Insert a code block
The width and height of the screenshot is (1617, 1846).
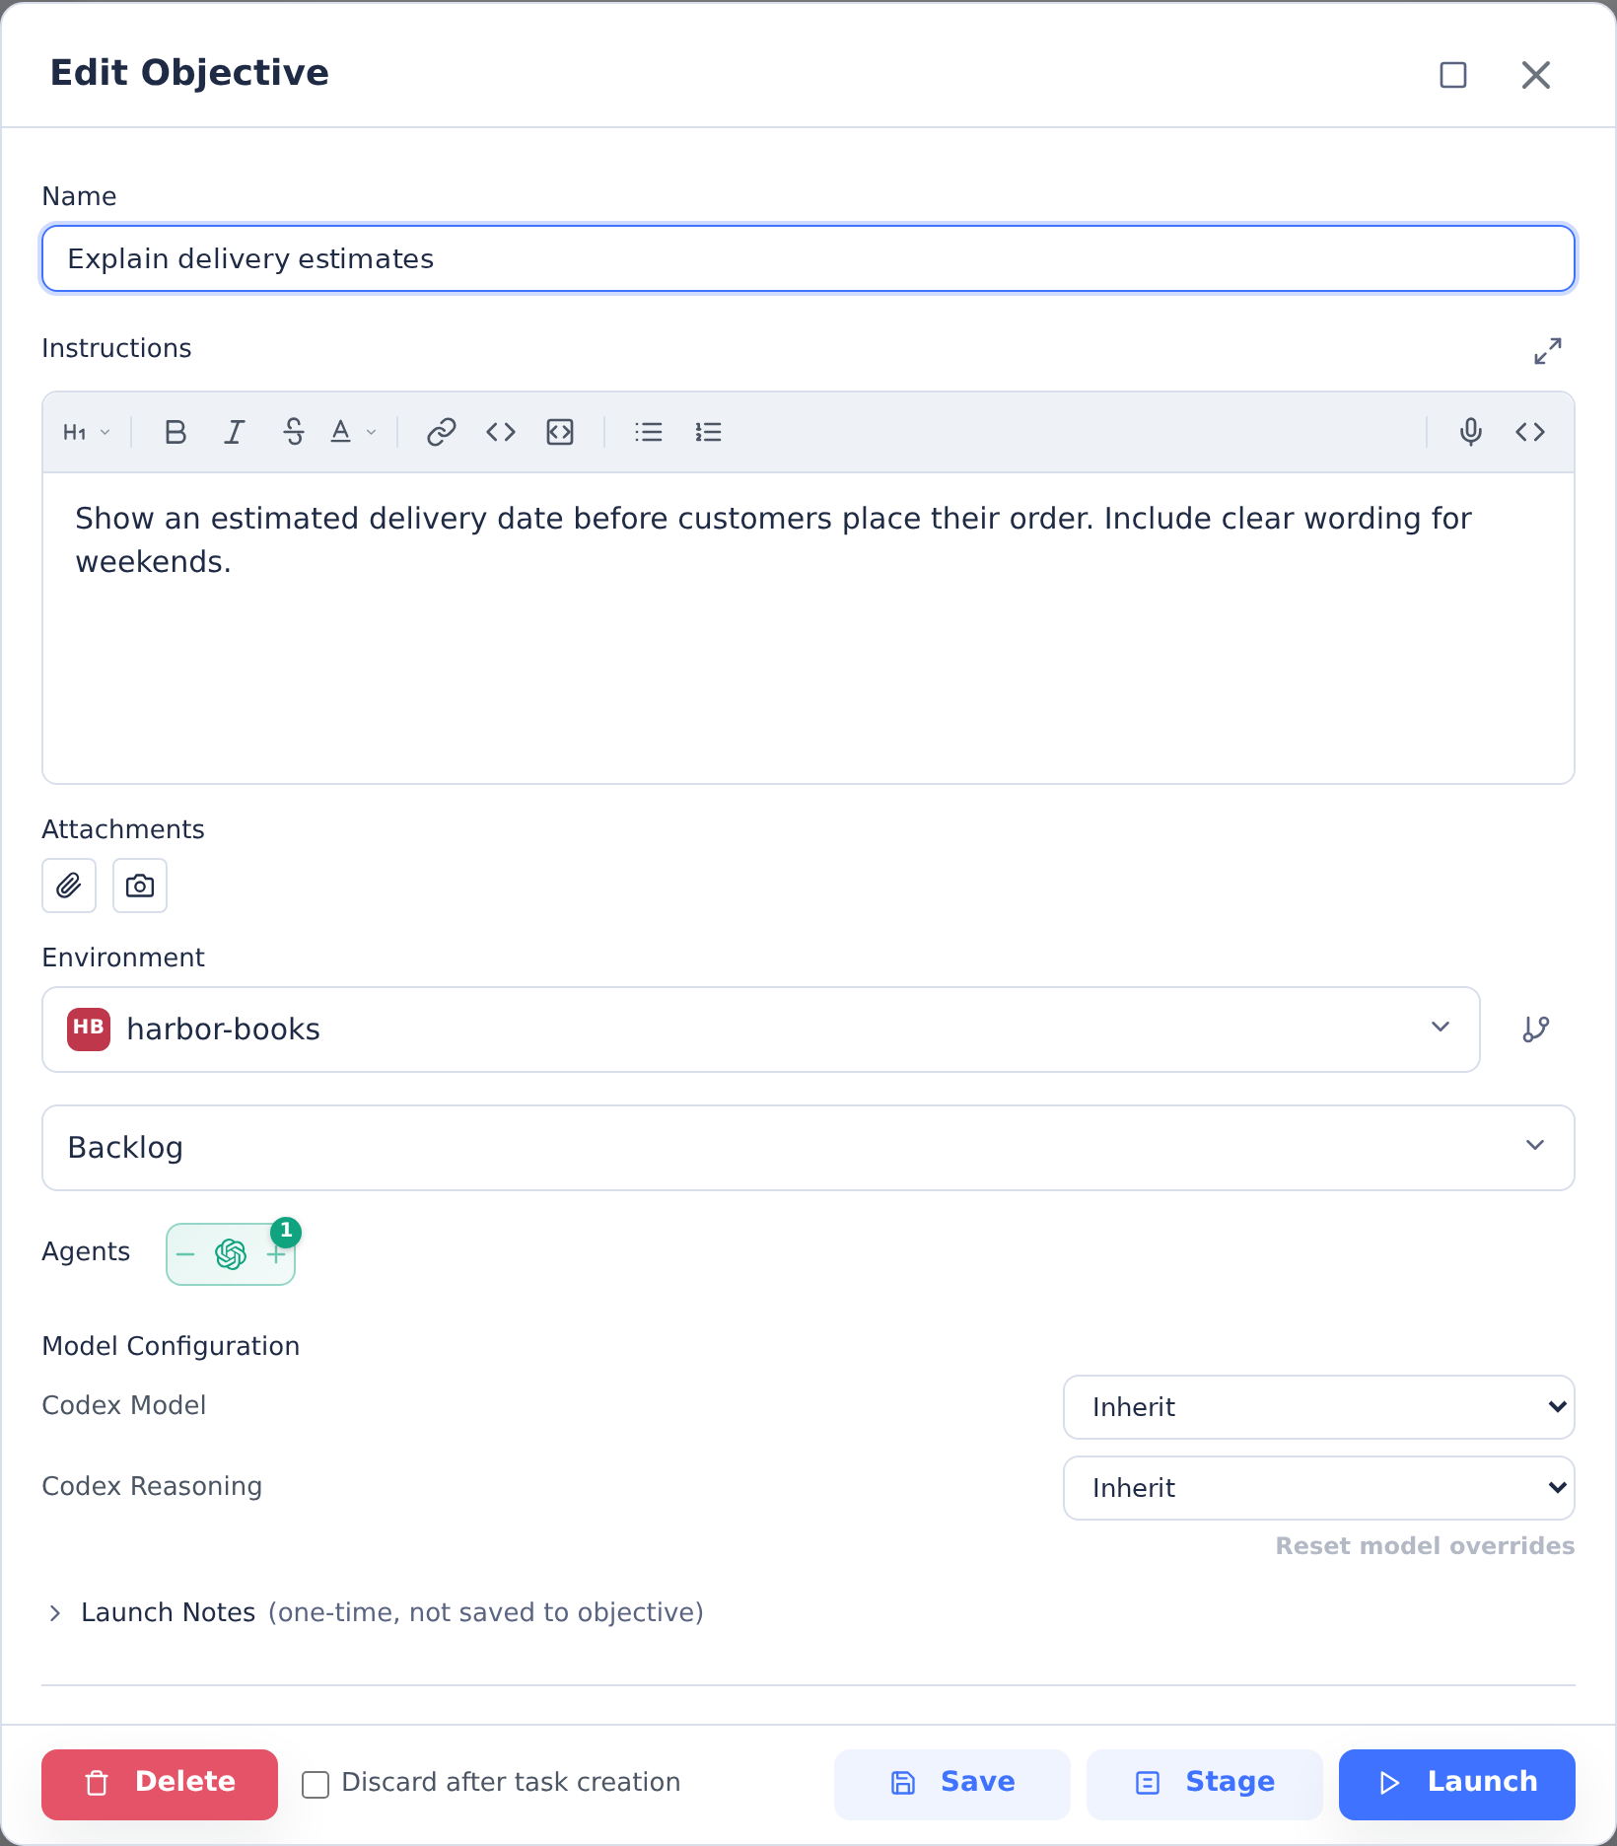coord(560,432)
